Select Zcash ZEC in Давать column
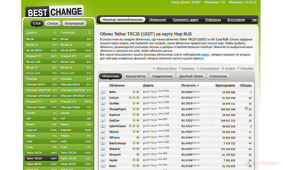This screenshot has width=283, height=170. (42, 147)
